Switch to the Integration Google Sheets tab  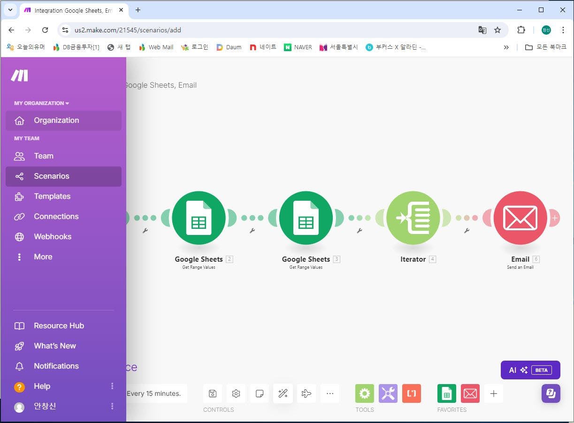point(74,10)
